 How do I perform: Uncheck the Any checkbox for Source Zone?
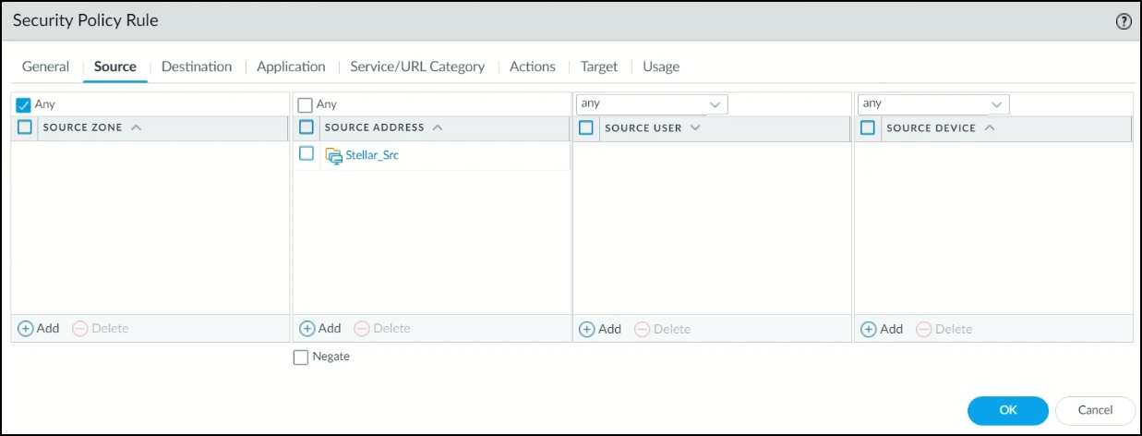[24, 104]
